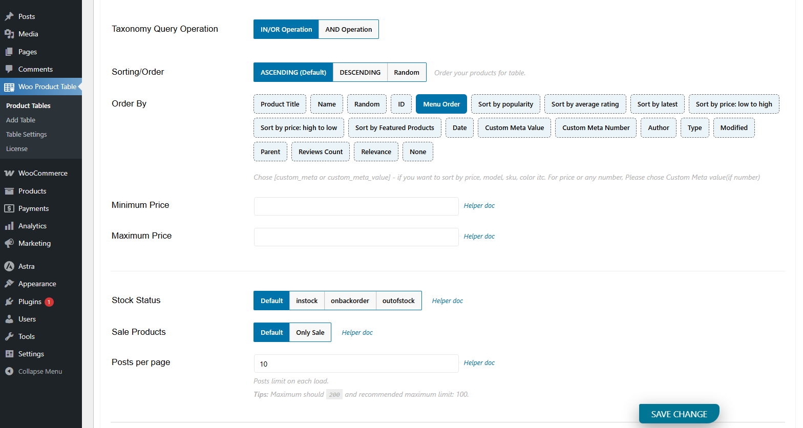Open Add Table submenu item
This screenshot has height=428, width=803.
(20, 120)
